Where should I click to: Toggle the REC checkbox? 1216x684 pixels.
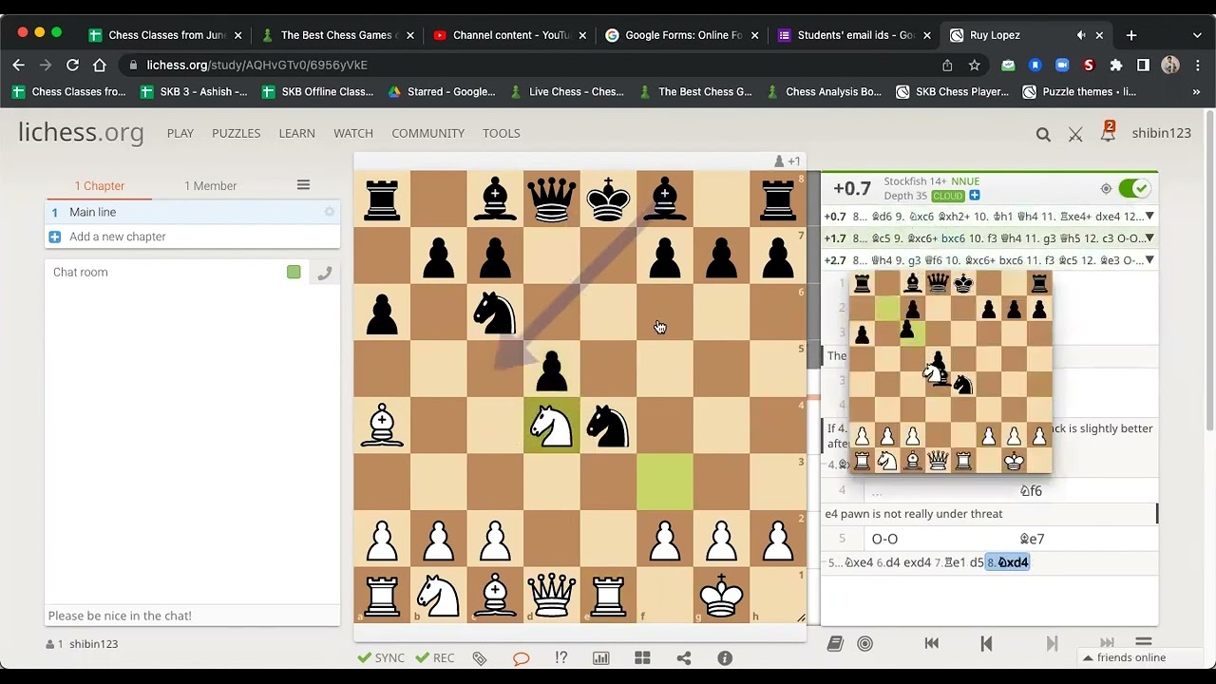tap(436, 657)
